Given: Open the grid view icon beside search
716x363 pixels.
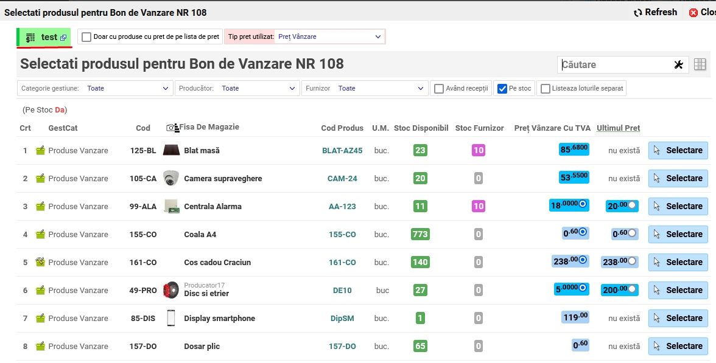Looking at the screenshot, I should point(700,64).
